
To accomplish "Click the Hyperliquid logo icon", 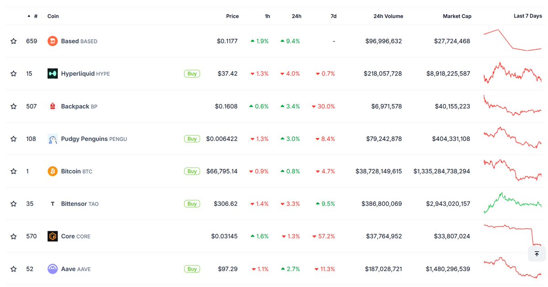I will tap(53, 73).
